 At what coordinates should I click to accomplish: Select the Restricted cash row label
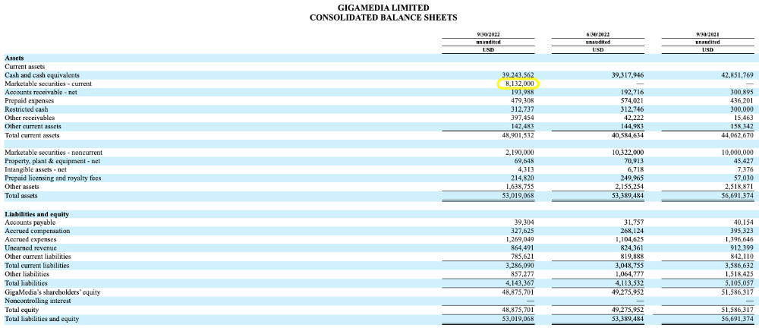point(26,109)
